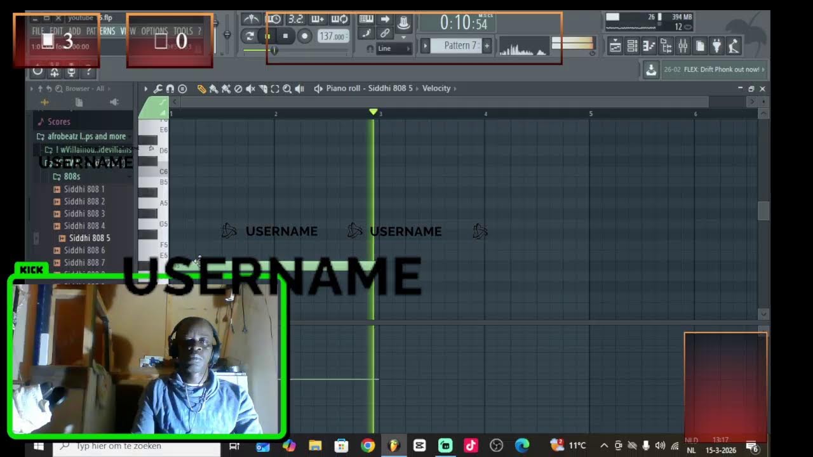
Task: Pick the Select tool in piano roll
Action: pyautogui.click(x=275, y=89)
